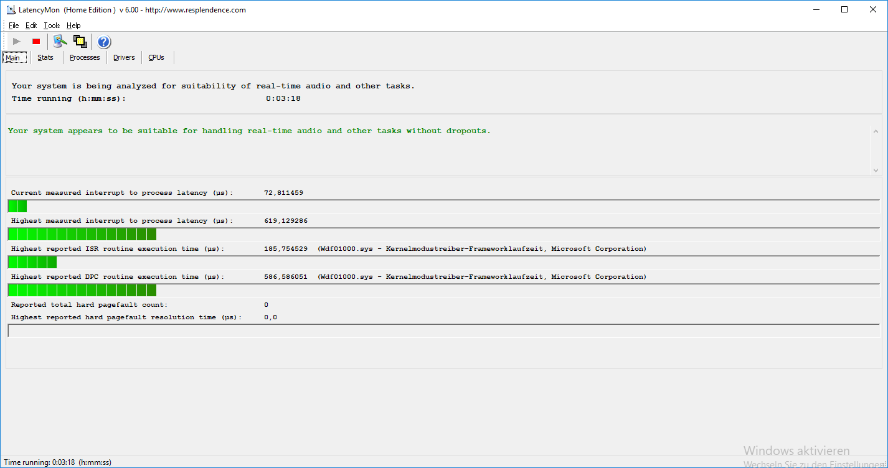Viewport: 888px width, 468px height.
Task: Stop the latency monitor with the red square
Action: [x=36, y=42]
